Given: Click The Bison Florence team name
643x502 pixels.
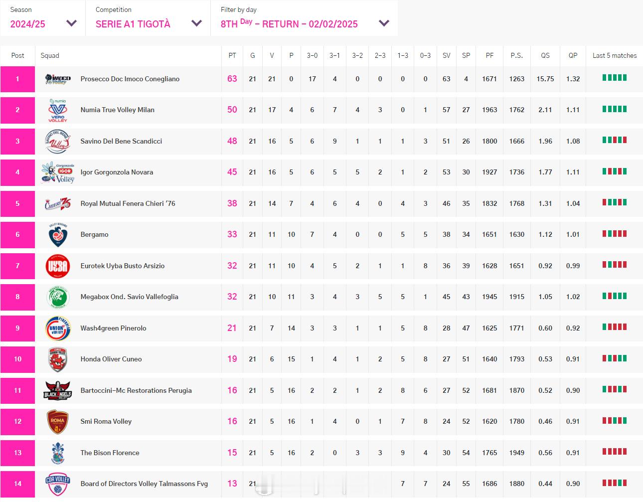Looking at the screenshot, I should (110, 453).
